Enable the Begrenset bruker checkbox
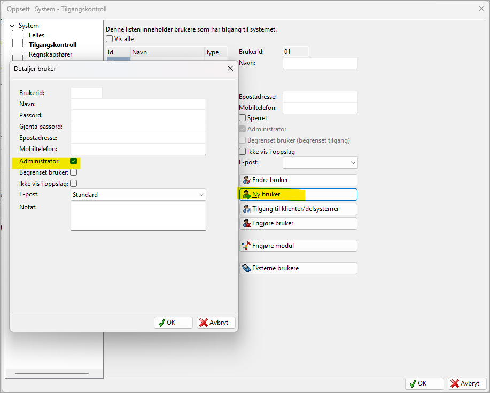The height and width of the screenshot is (393, 490). coord(74,172)
